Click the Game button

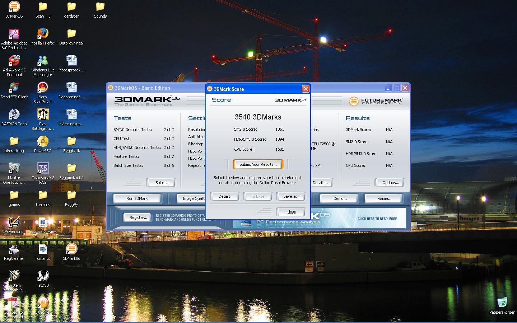(384, 198)
